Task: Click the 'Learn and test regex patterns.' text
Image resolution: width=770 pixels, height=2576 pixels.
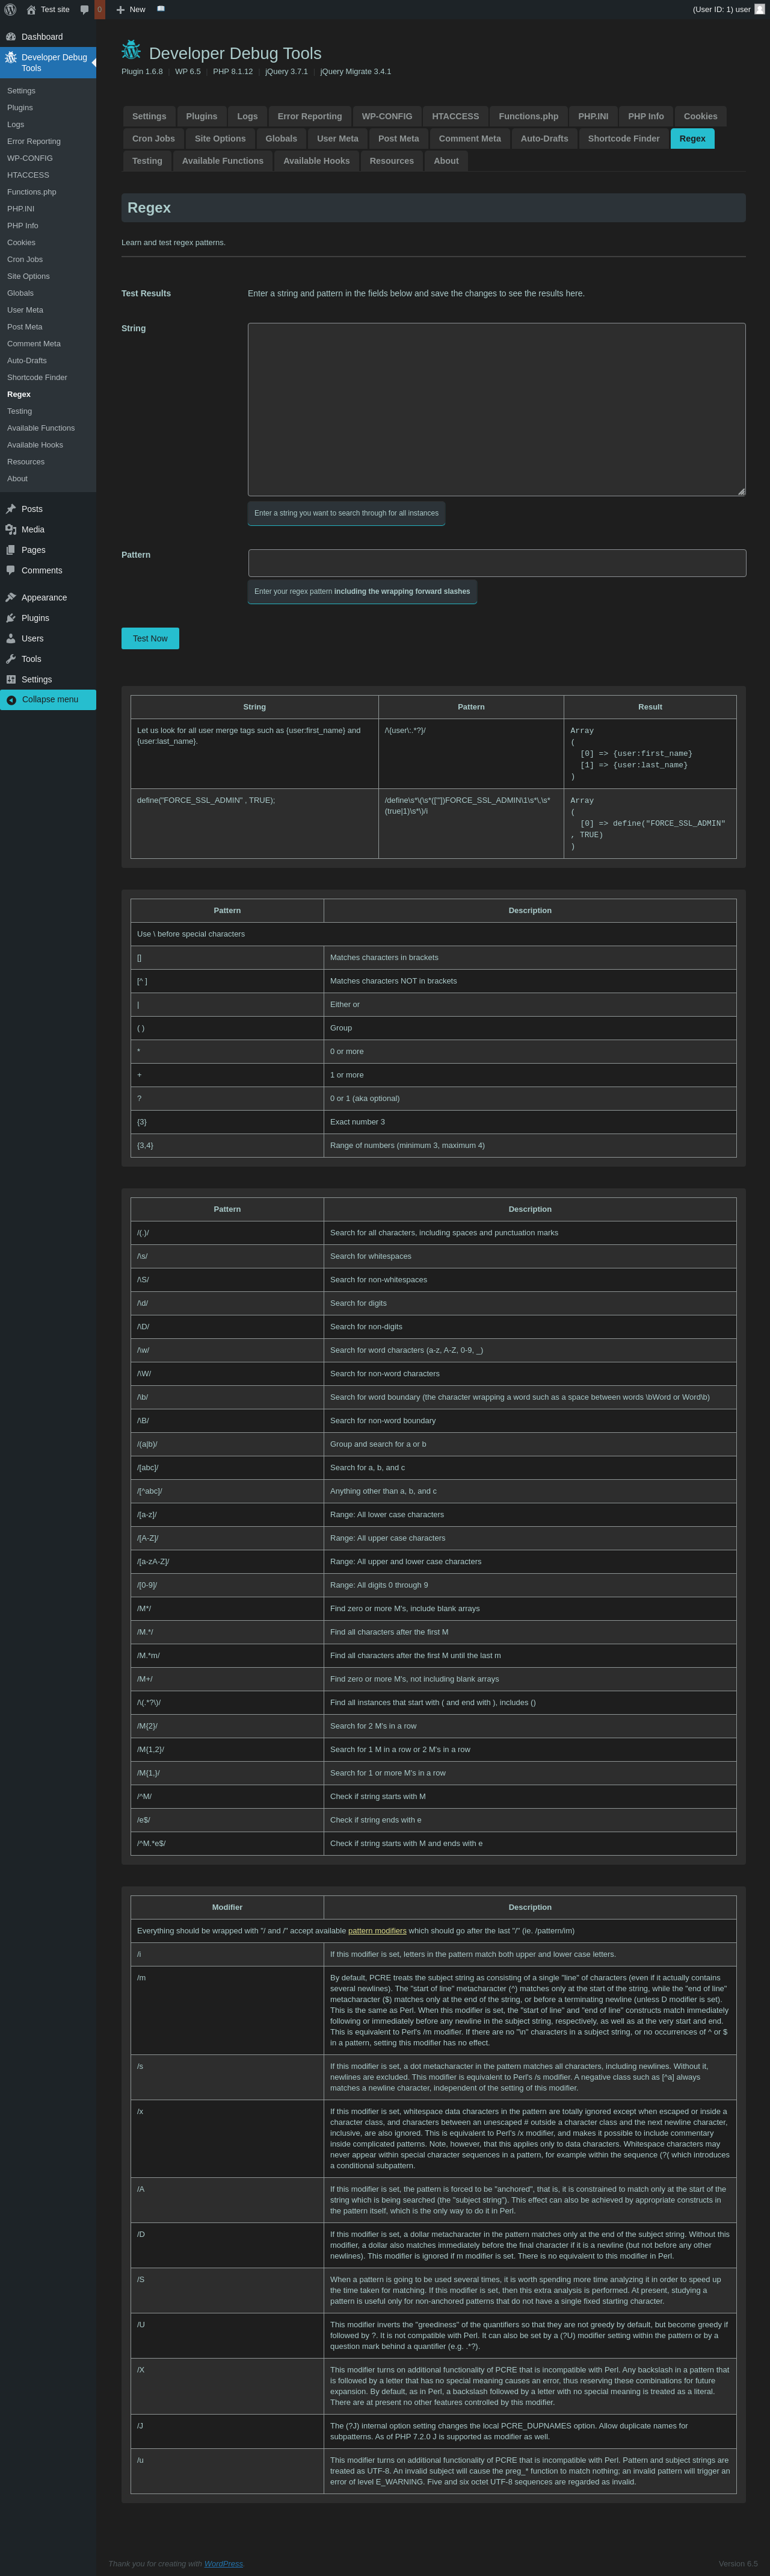Action: point(174,243)
